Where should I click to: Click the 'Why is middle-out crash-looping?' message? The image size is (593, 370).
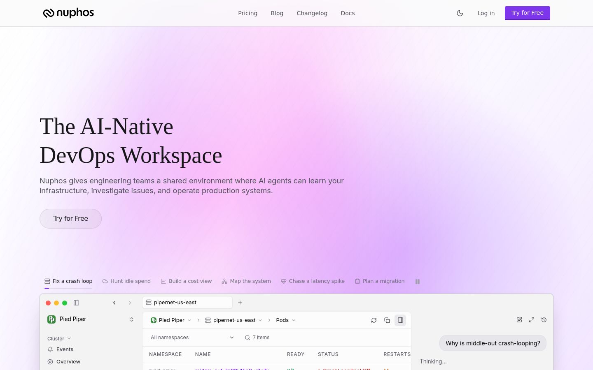pyautogui.click(x=493, y=343)
